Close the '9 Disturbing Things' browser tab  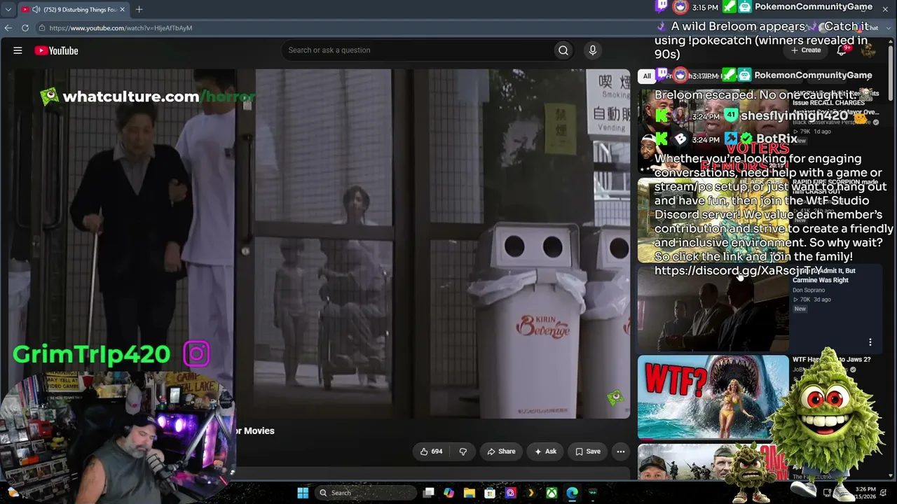[122, 10]
